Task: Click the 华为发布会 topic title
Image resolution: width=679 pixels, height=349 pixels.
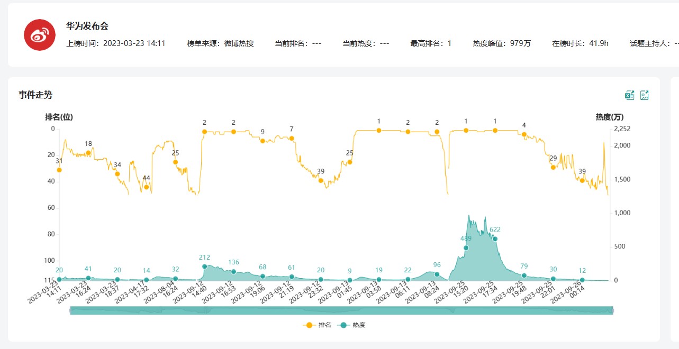Action: point(87,26)
